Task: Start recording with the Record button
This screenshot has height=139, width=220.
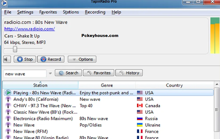Action: (51, 59)
